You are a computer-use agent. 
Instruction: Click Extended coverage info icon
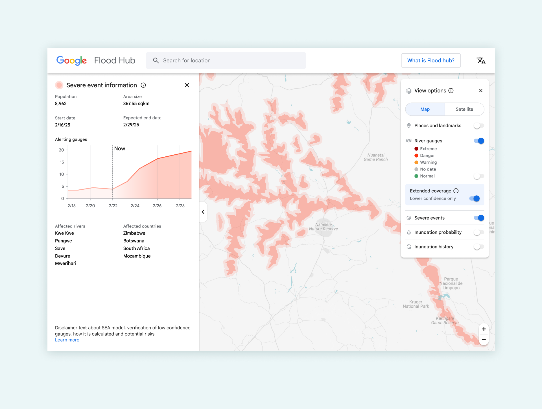456,191
